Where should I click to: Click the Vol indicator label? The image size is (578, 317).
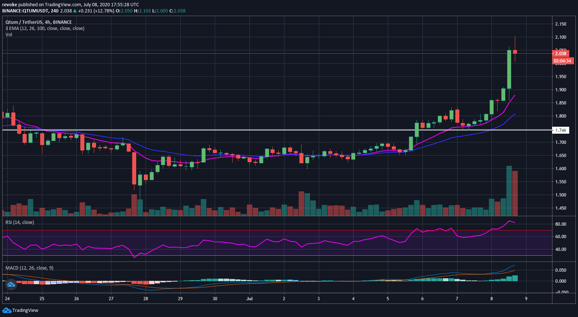[x=9, y=34]
